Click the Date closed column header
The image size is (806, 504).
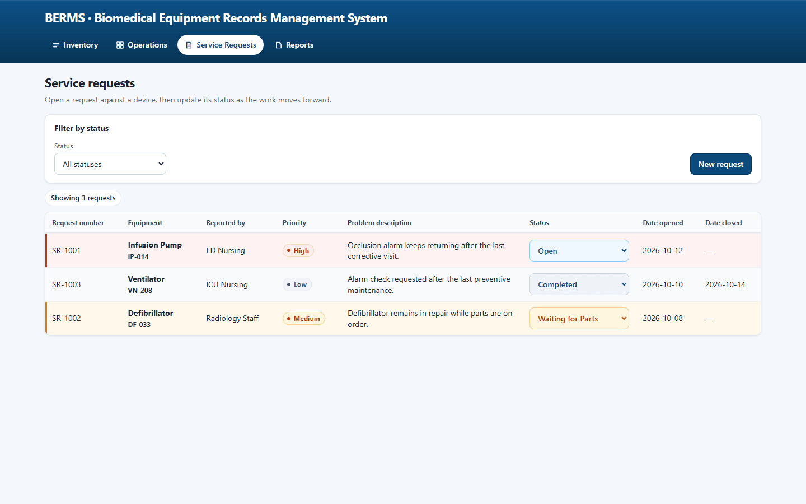(723, 223)
